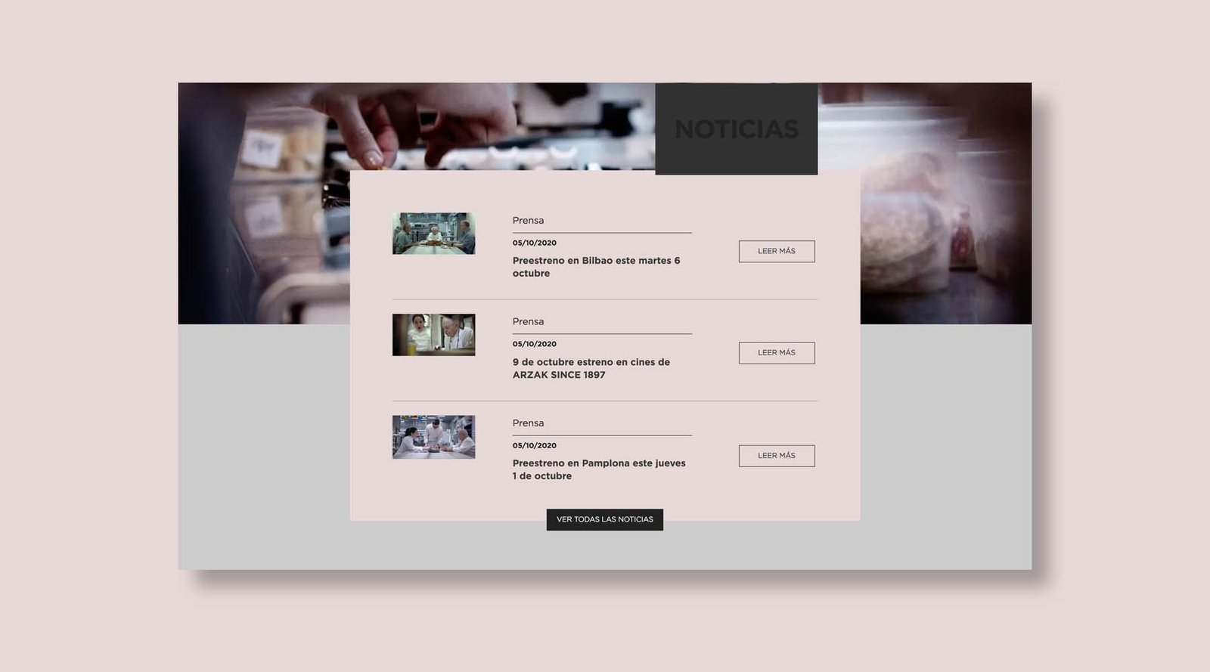Click the Prensa tag above the Pamplona article

click(x=528, y=423)
